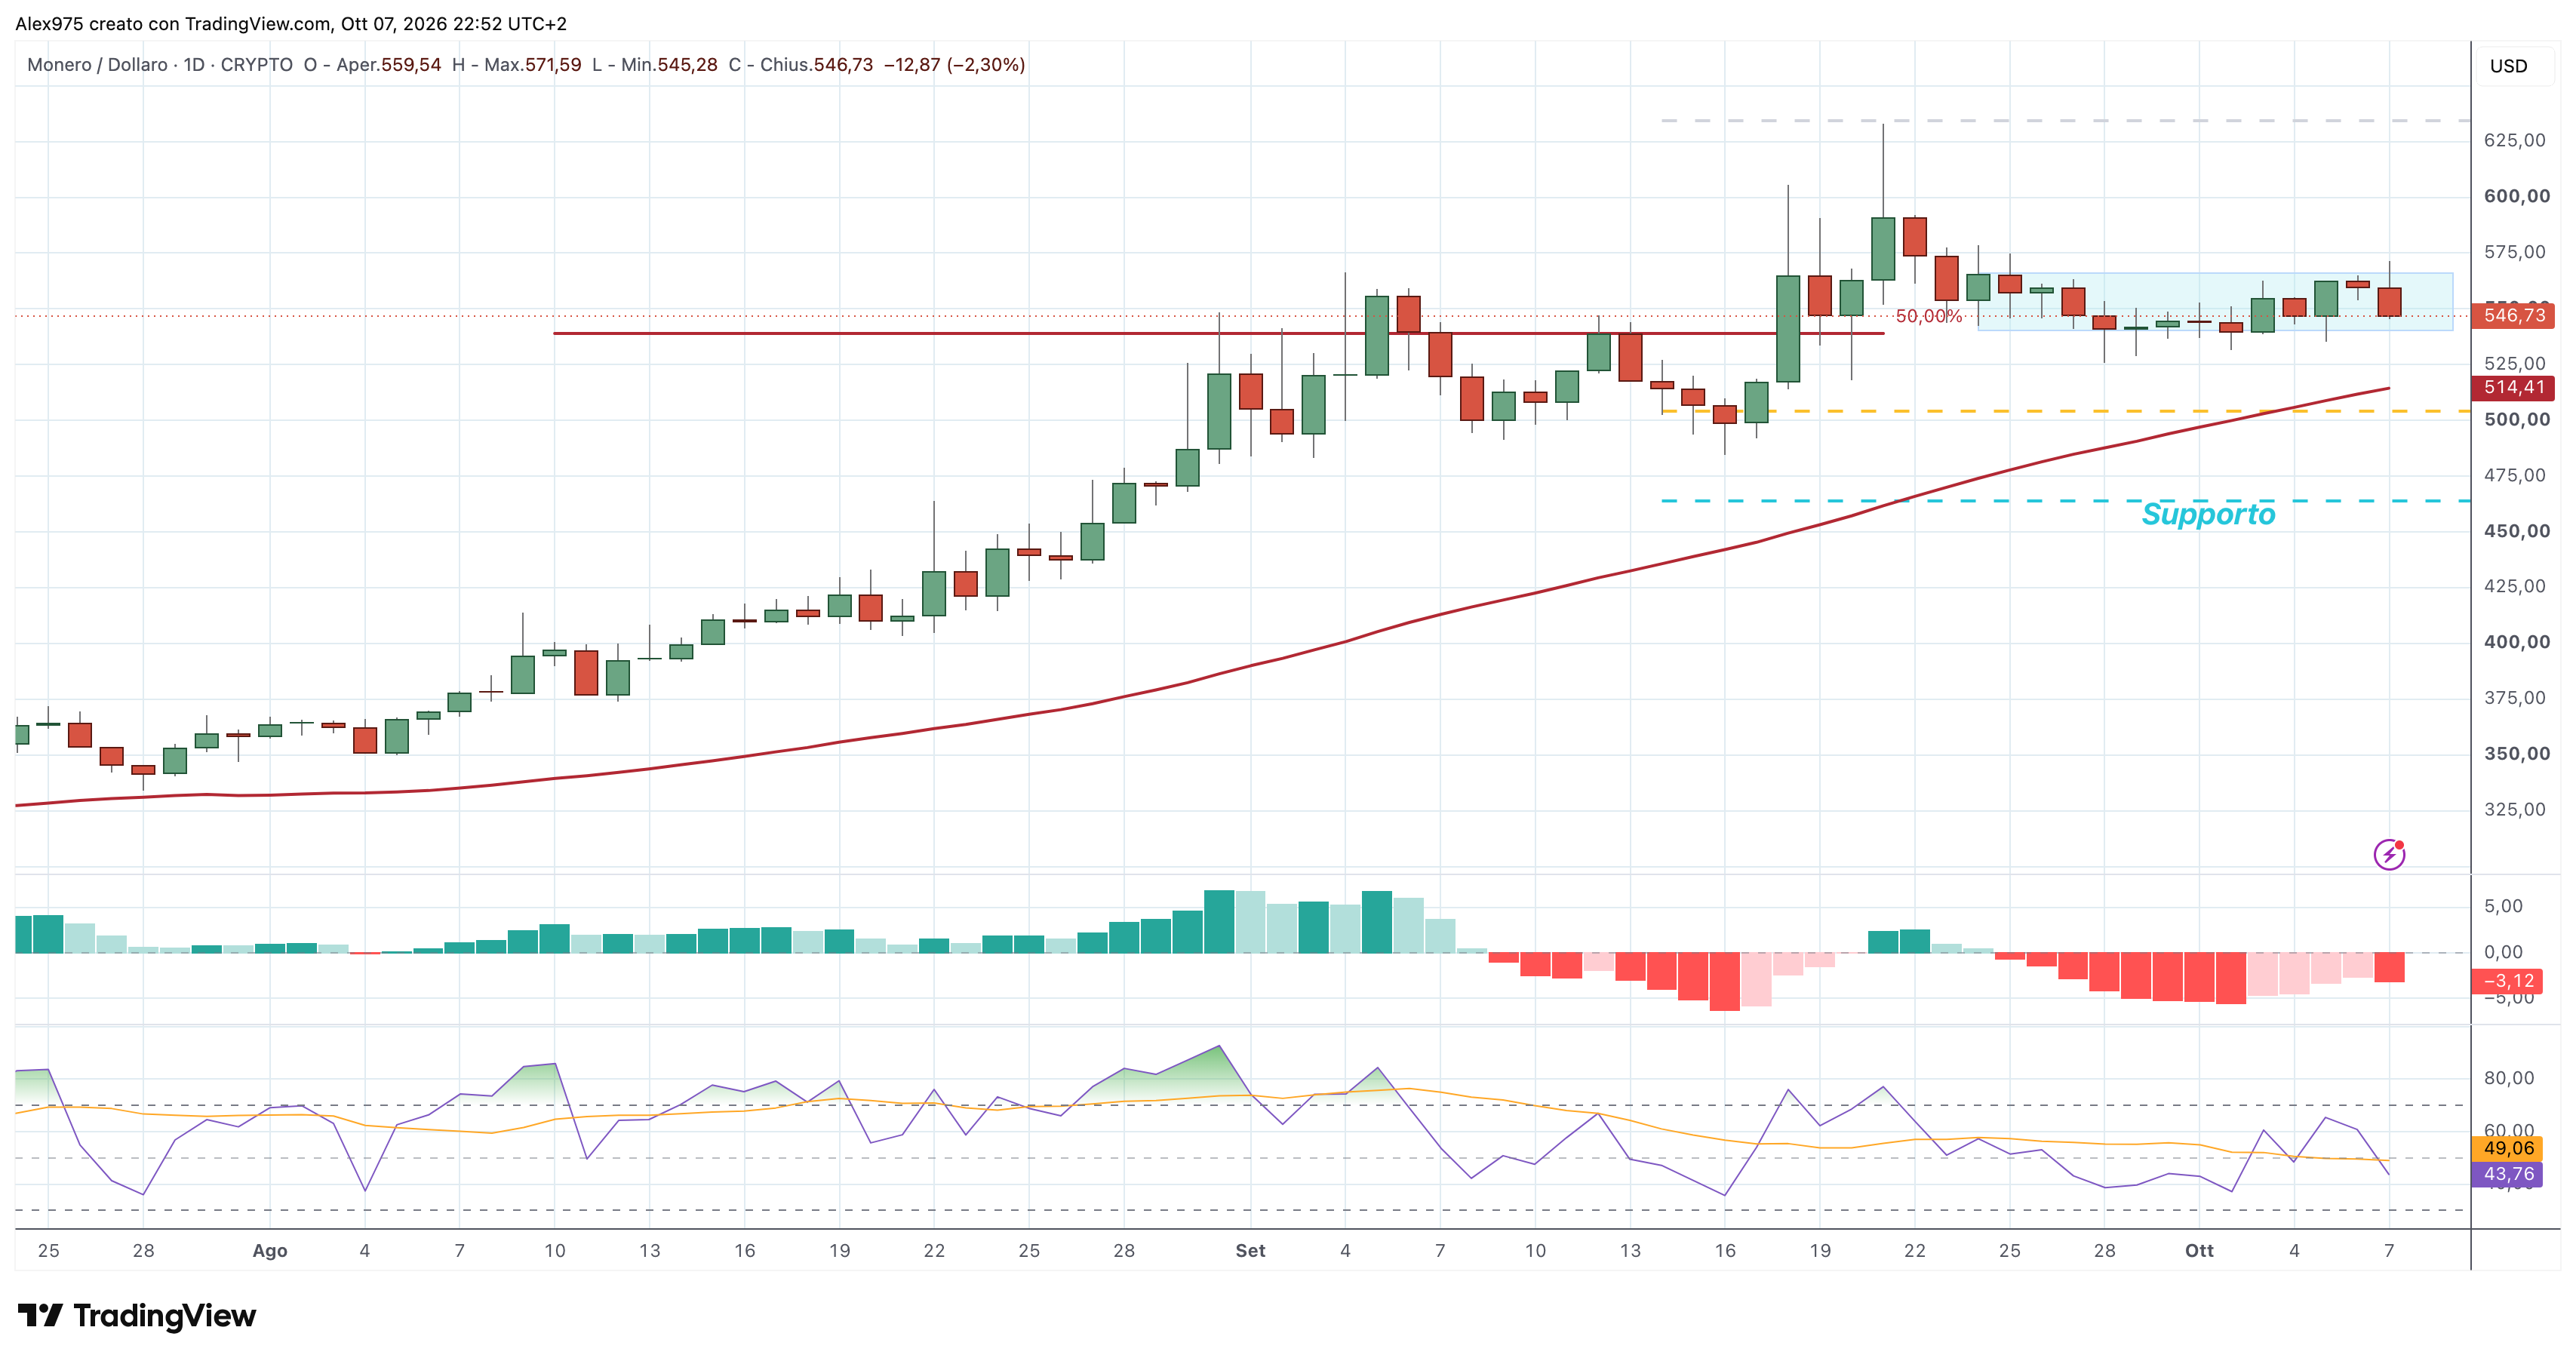
Task: Click the Supporto annotation text
Action: point(2208,514)
